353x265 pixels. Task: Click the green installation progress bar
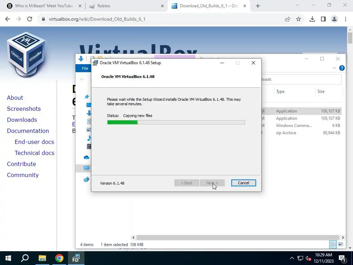click(x=176, y=122)
